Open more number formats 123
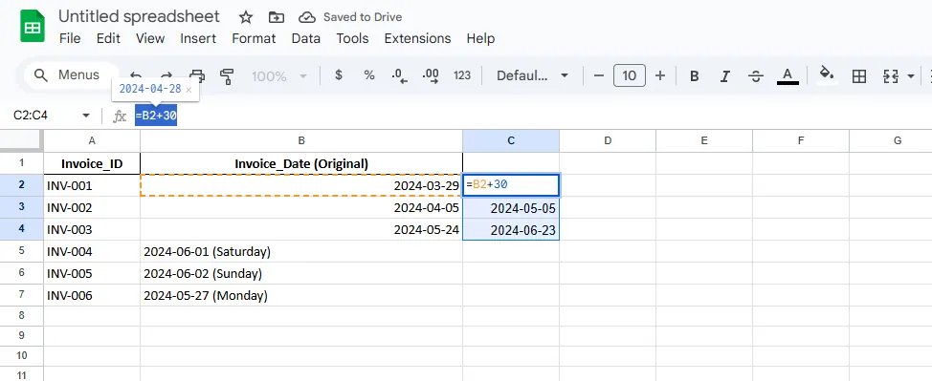Viewport: 932px width, 381px height. (x=462, y=75)
